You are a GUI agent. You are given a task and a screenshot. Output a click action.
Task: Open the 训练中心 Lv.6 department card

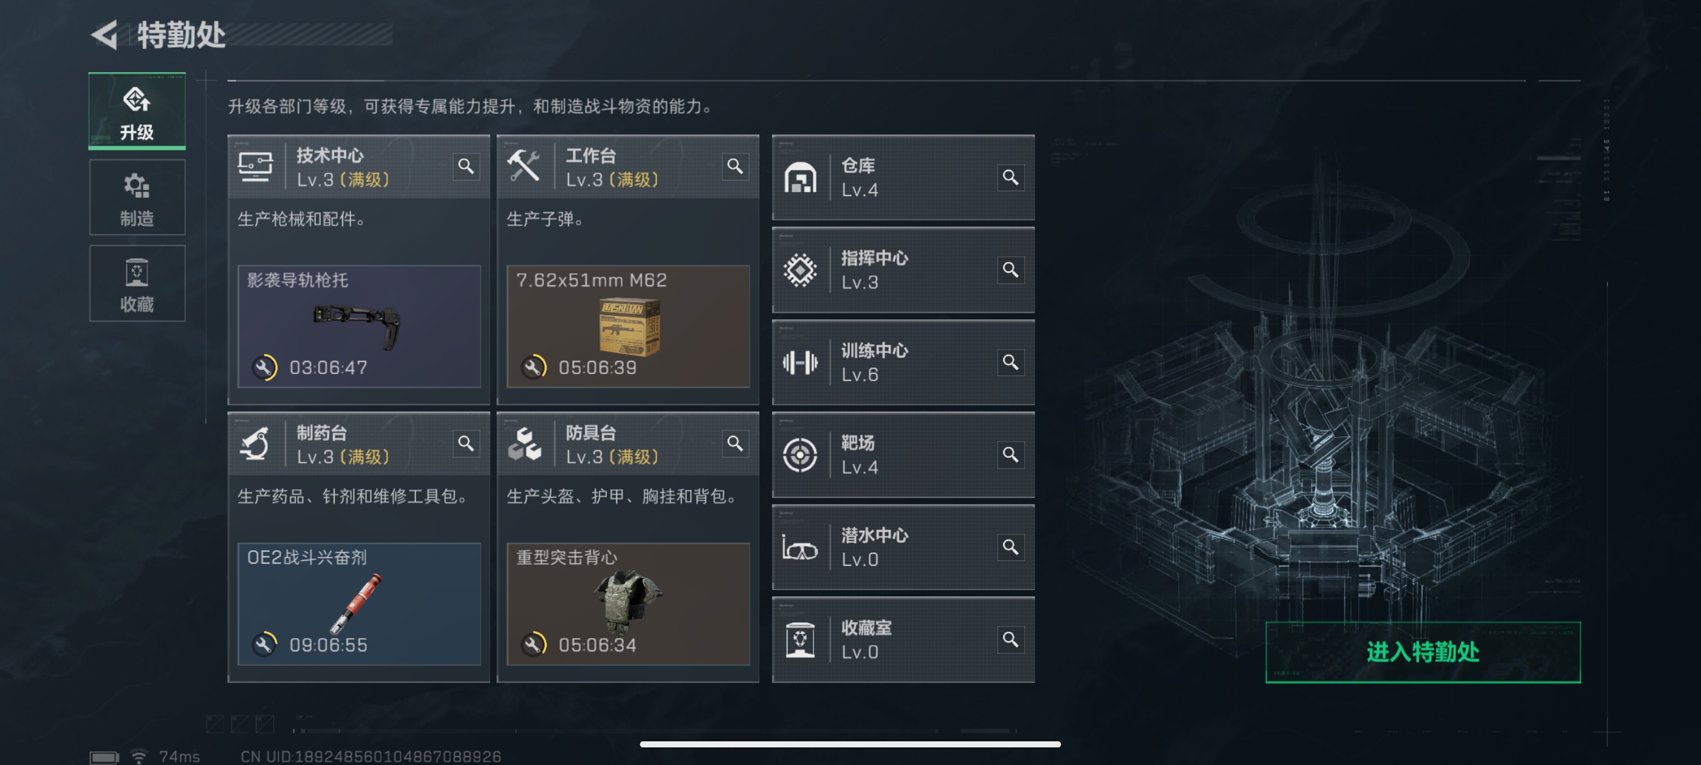[903, 362]
